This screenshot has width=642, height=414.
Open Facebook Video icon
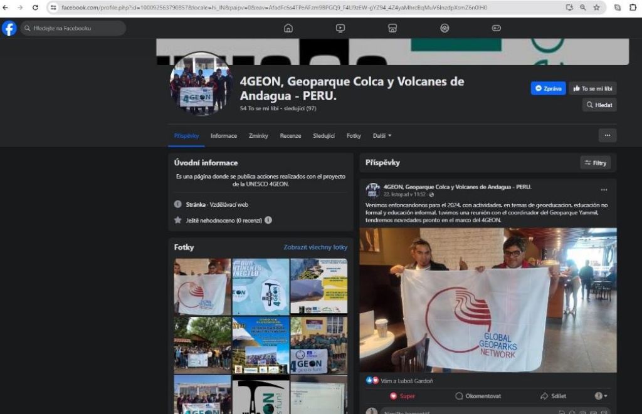click(x=340, y=28)
